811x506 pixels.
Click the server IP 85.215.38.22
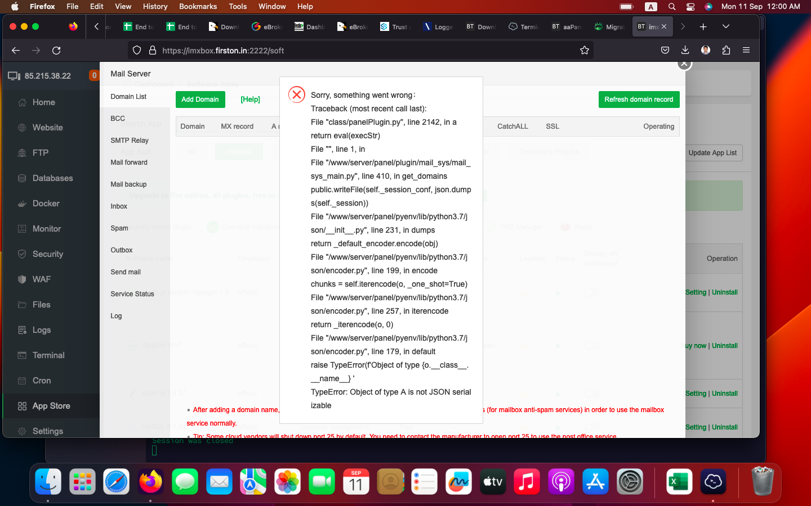(48, 76)
